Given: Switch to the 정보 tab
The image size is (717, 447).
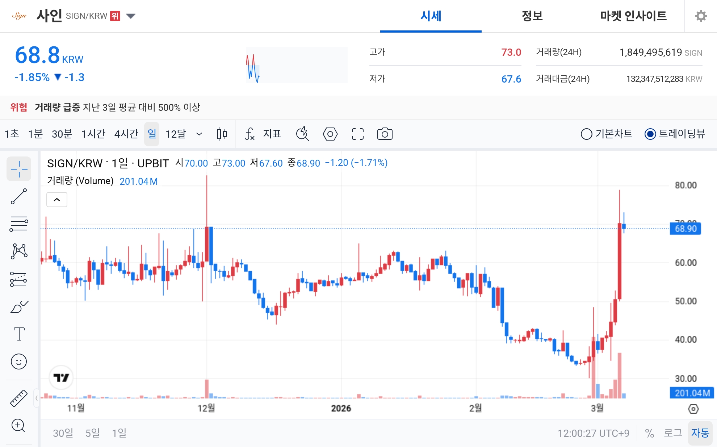Looking at the screenshot, I should 531,16.
